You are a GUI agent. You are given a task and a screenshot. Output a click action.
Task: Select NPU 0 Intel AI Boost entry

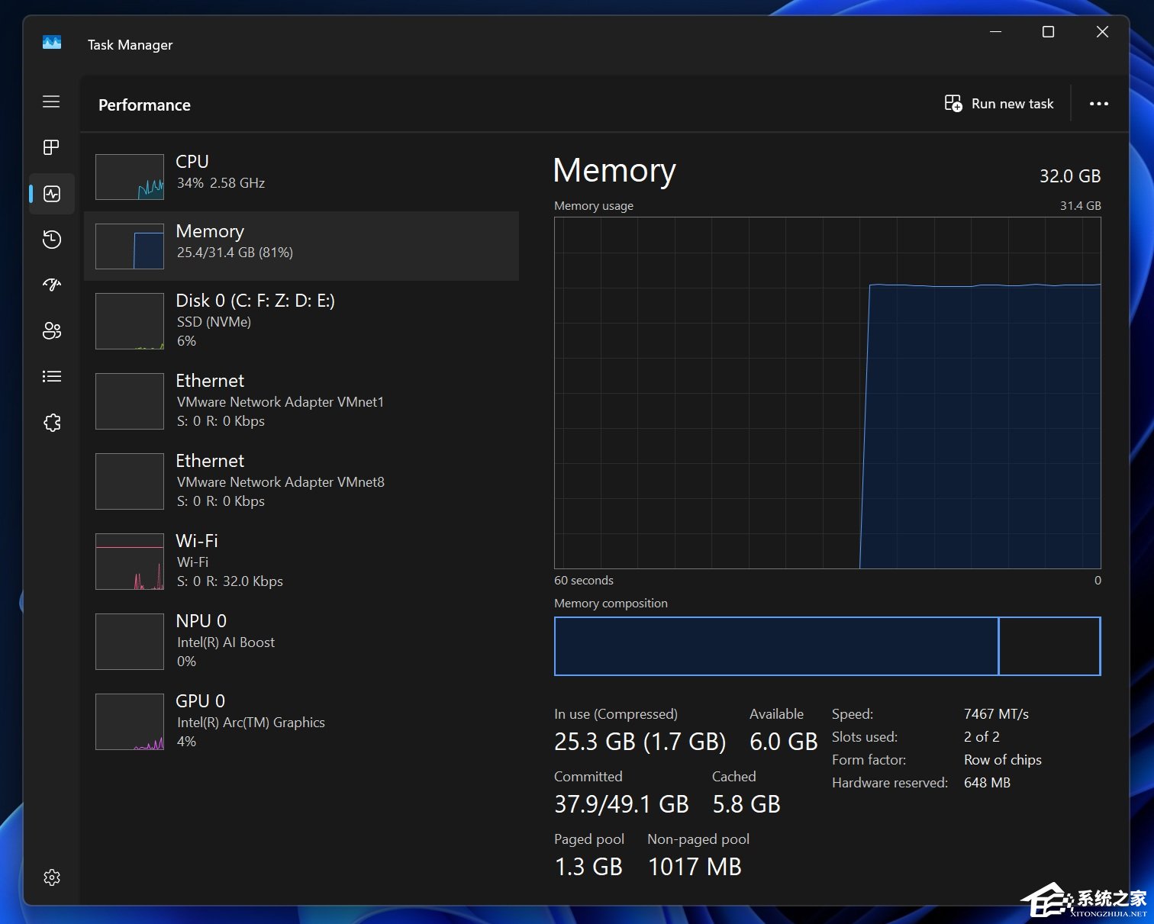click(x=301, y=642)
